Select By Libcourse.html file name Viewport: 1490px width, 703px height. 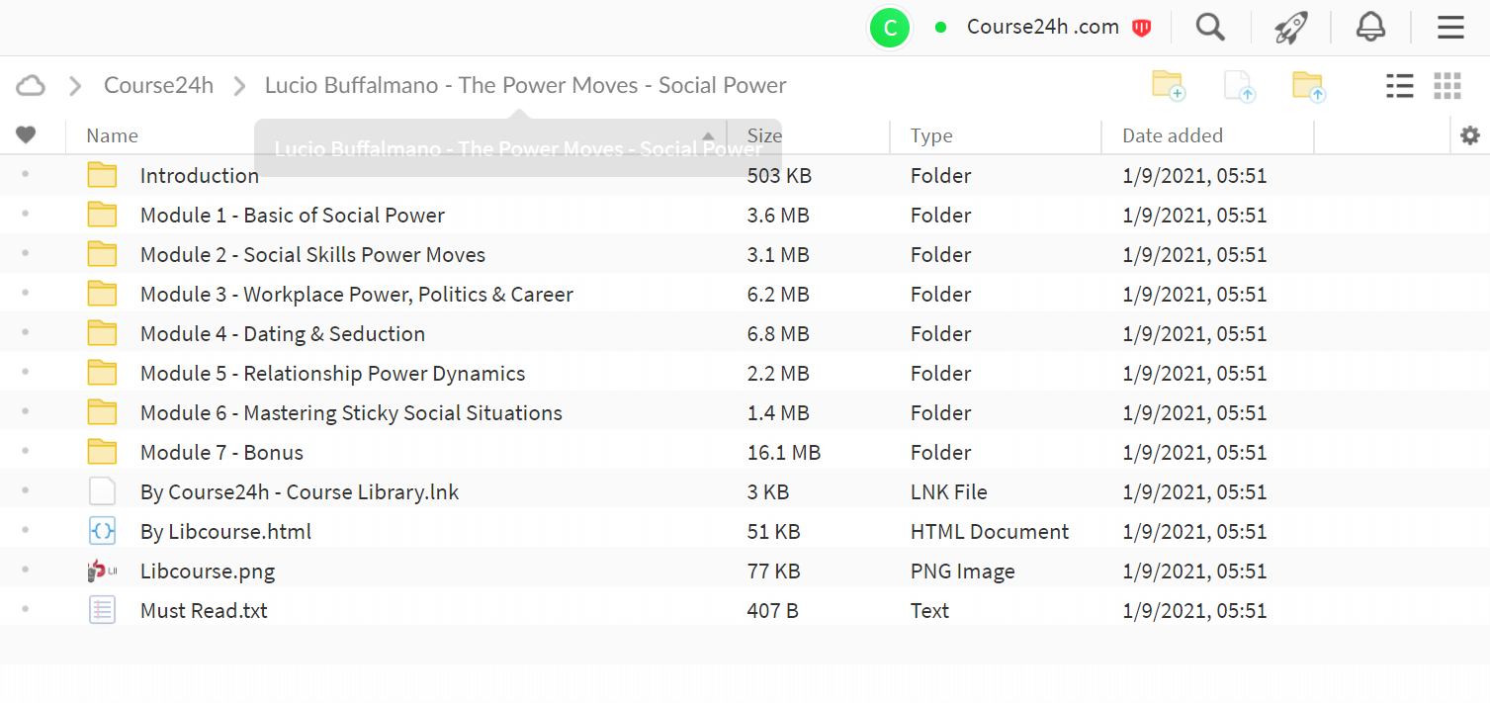click(x=225, y=531)
